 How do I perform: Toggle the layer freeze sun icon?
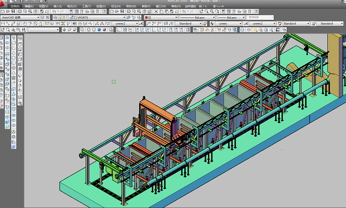64,18
